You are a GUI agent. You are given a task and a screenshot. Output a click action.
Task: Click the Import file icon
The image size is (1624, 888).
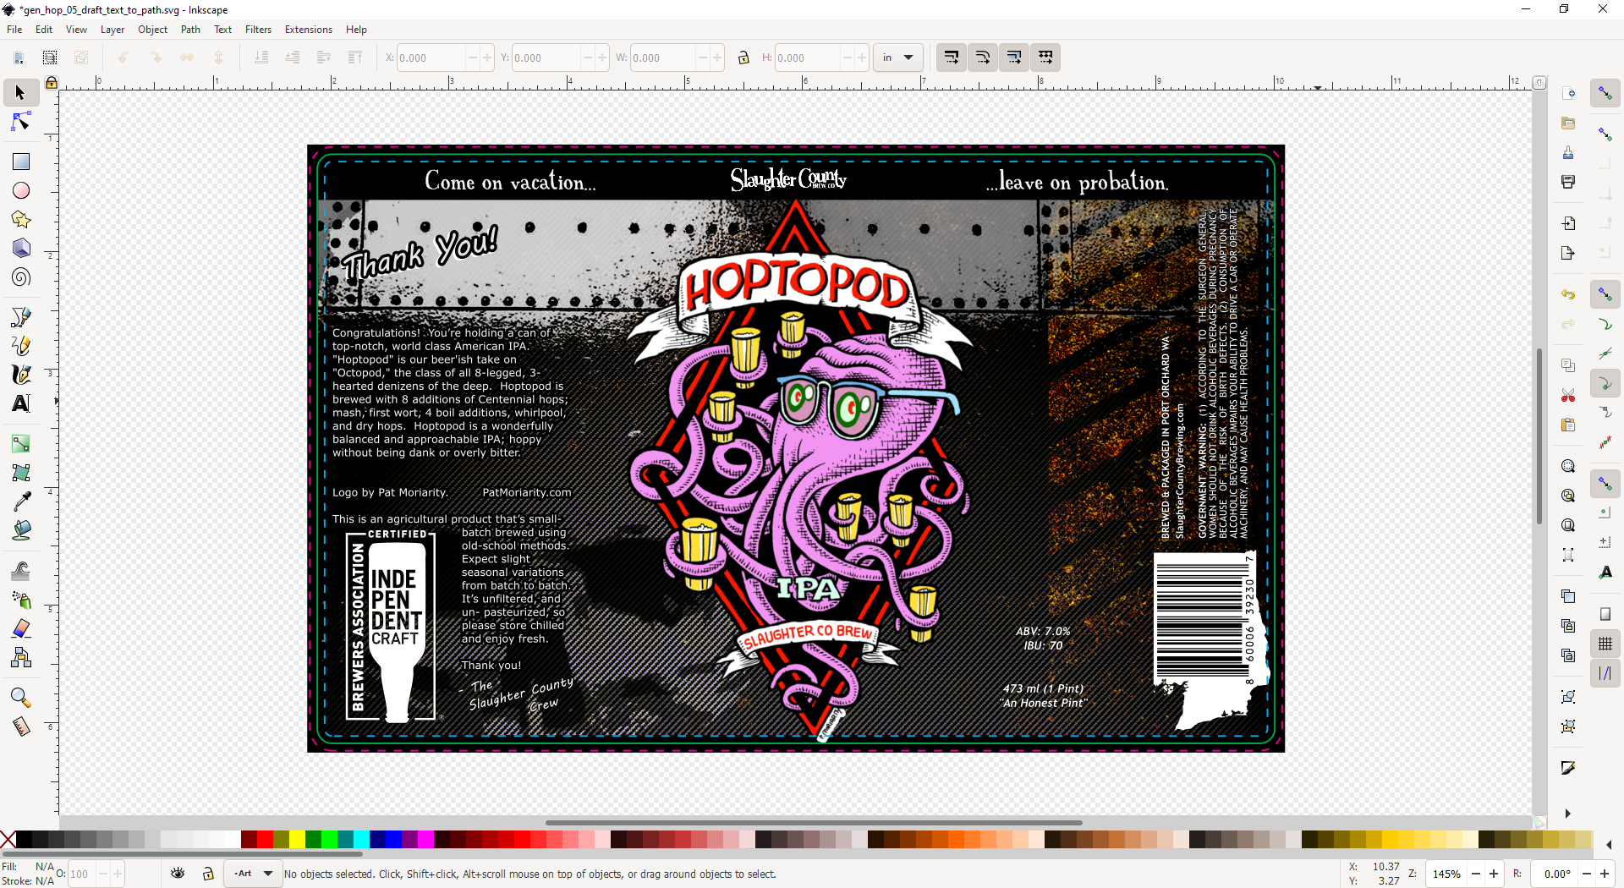click(1568, 223)
